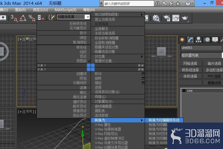The height and width of the screenshot is (149, 223).
Task: Click the [透视] viewport label
Action: click(29, 112)
